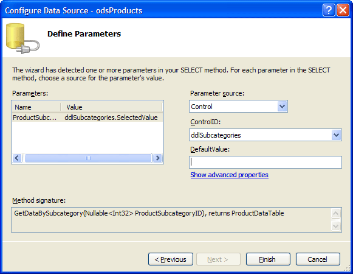353x274 pixels.
Task: Open the Parameter source dropdown arrow
Action: point(282,107)
